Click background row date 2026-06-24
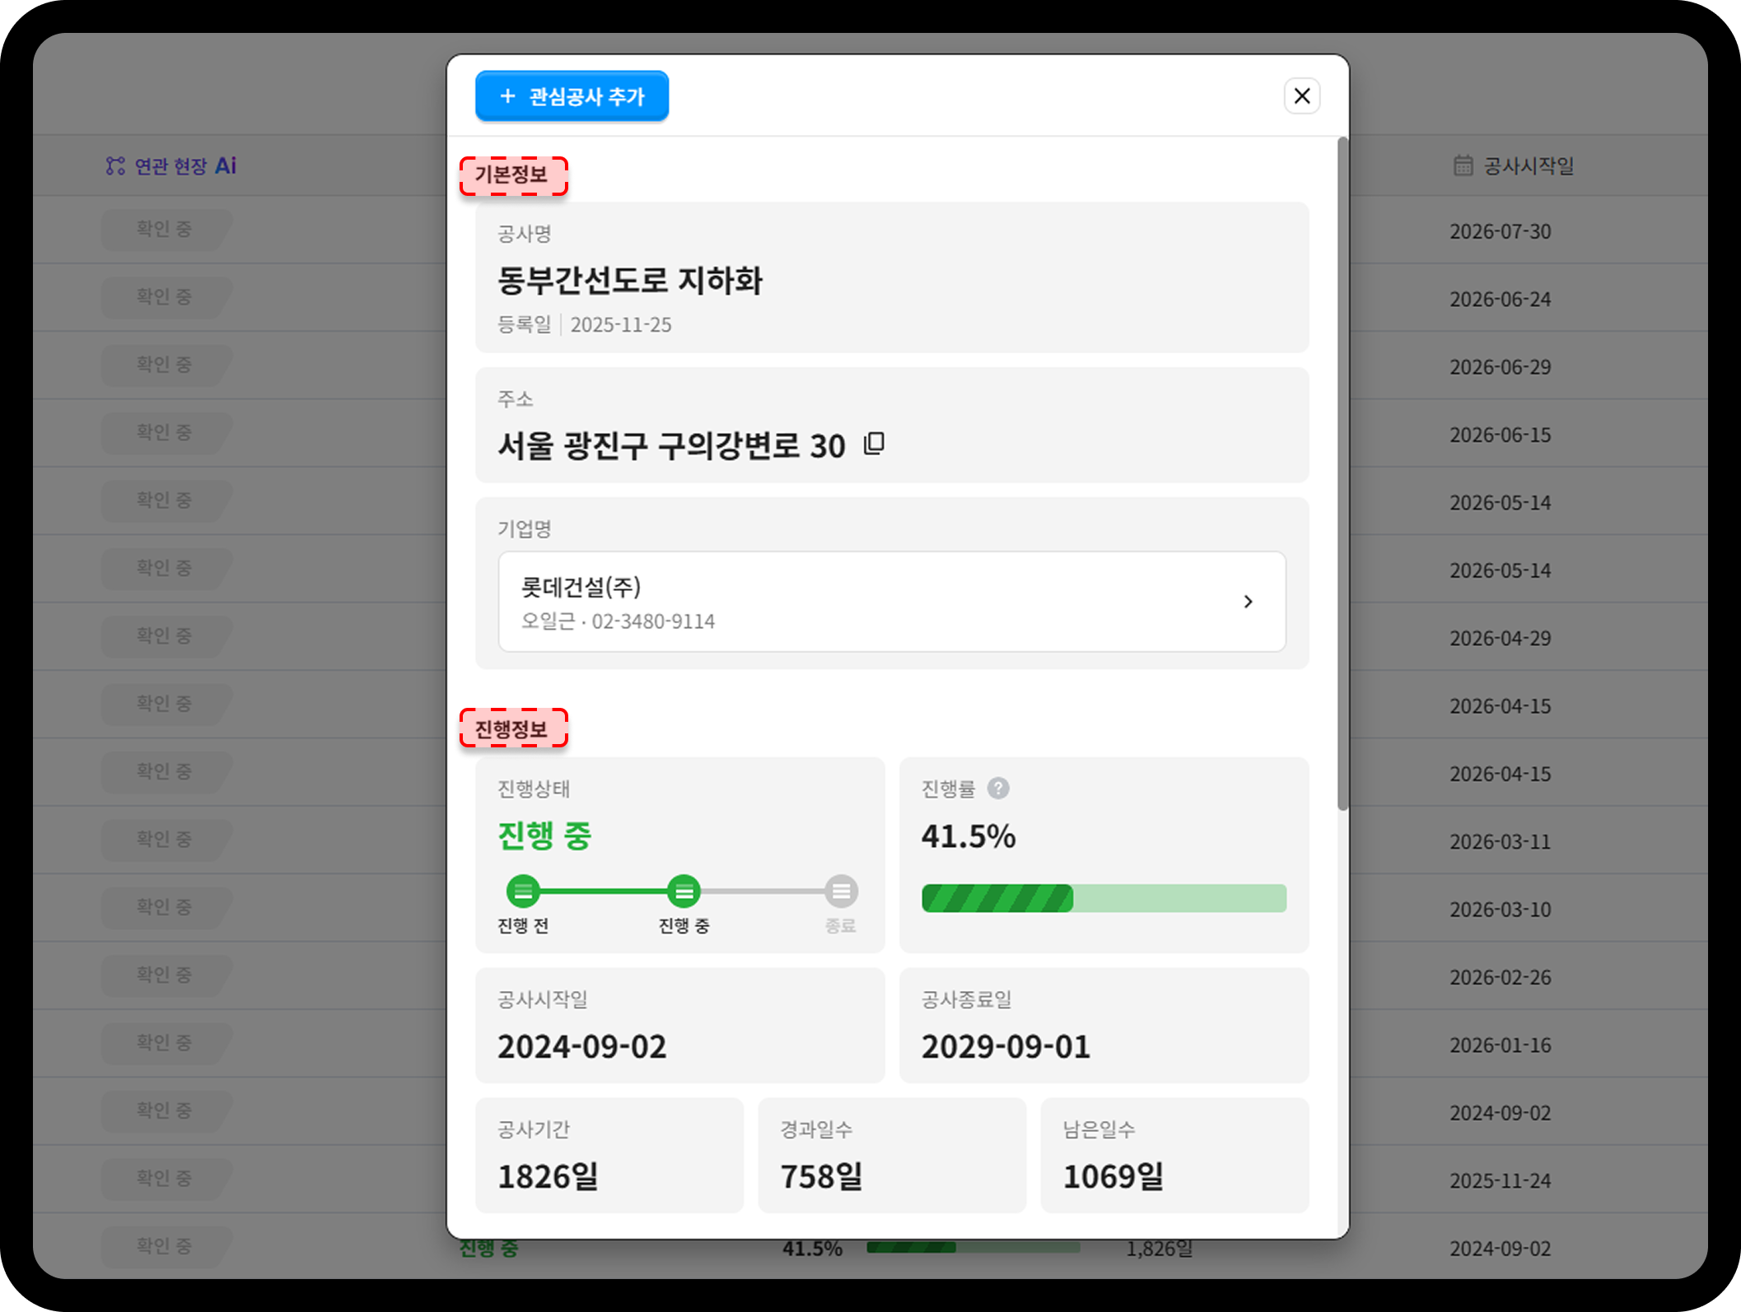 coord(1500,300)
